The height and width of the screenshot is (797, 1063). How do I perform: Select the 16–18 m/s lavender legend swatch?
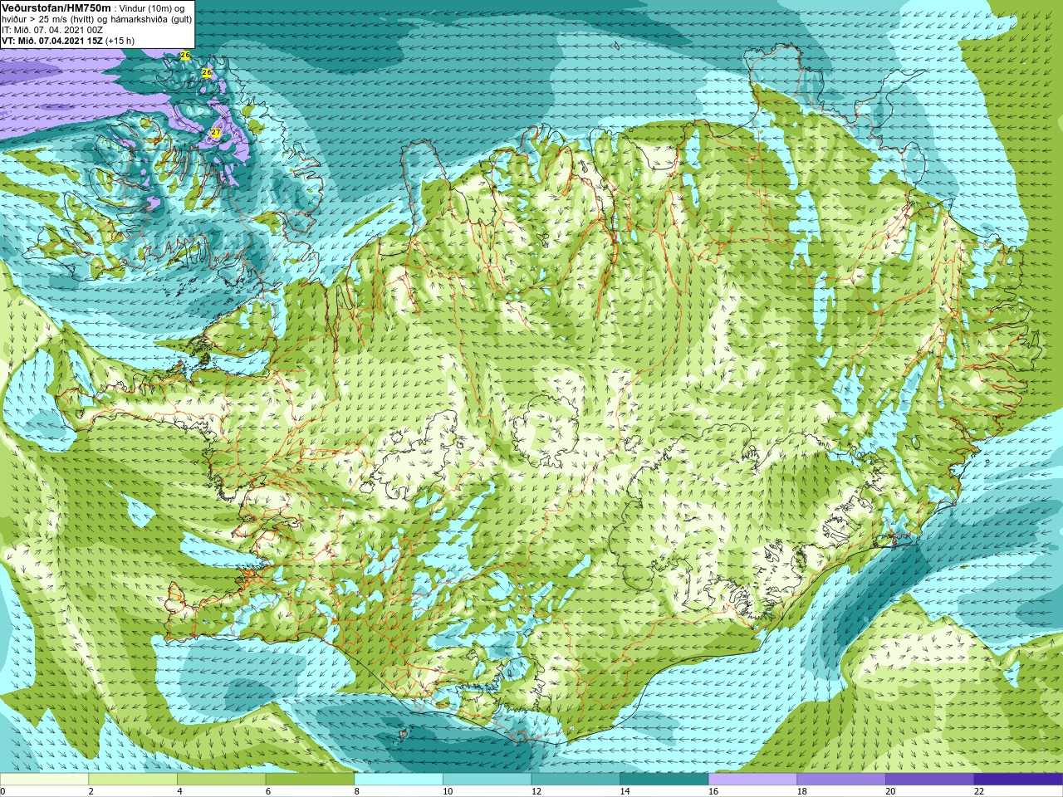pos(752,780)
